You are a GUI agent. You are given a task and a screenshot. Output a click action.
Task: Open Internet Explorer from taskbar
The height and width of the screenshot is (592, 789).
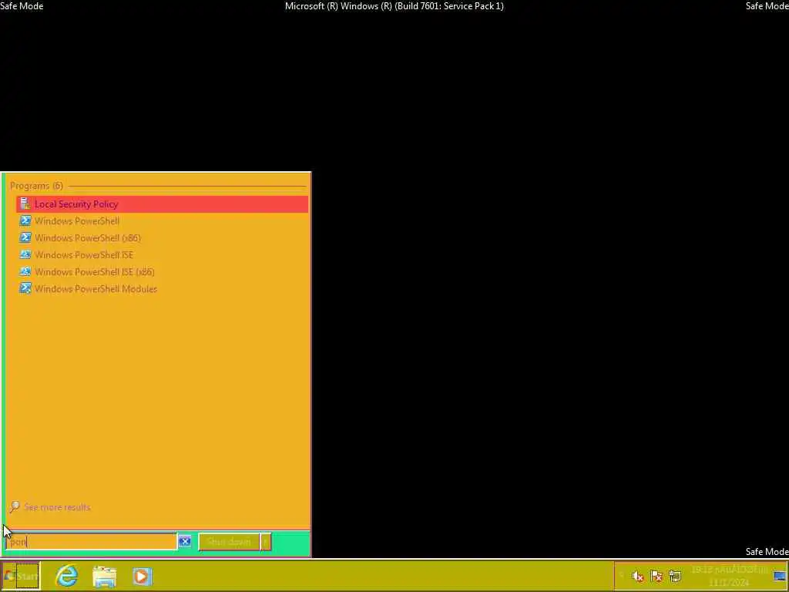point(67,576)
